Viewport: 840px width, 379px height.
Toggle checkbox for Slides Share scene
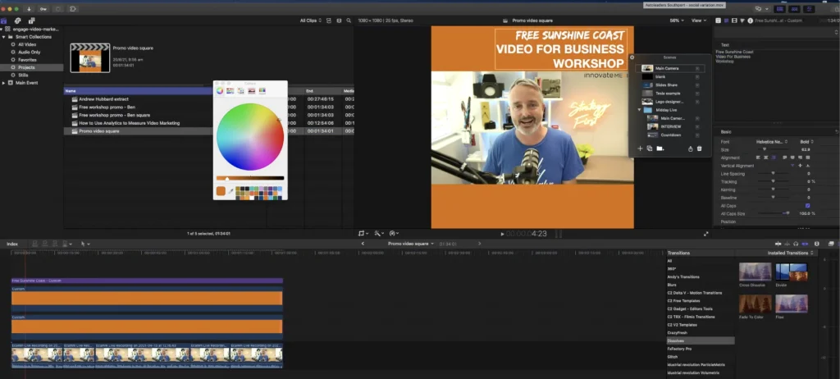pyautogui.click(x=697, y=85)
